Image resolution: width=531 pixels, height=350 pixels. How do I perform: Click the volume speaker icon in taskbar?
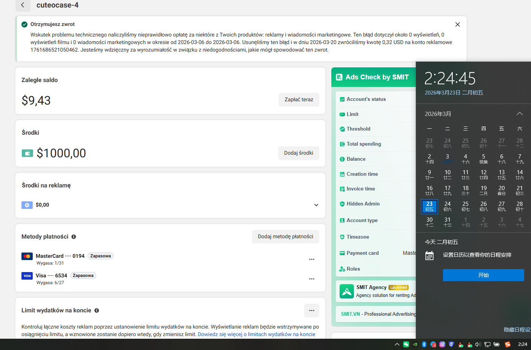point(478,344)
